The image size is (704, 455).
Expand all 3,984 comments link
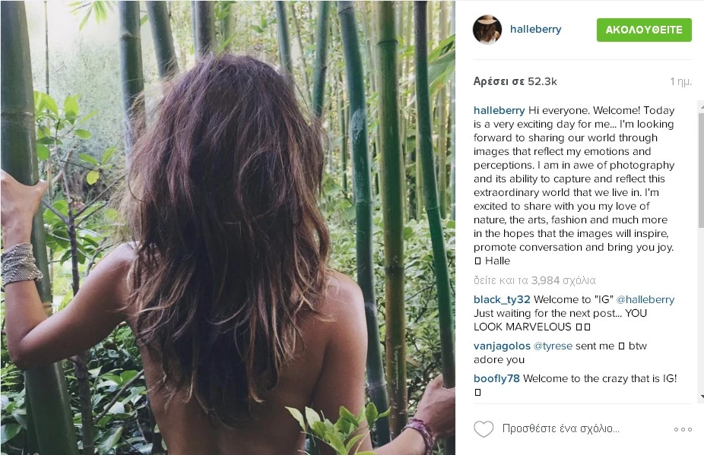tap(534, 280)
